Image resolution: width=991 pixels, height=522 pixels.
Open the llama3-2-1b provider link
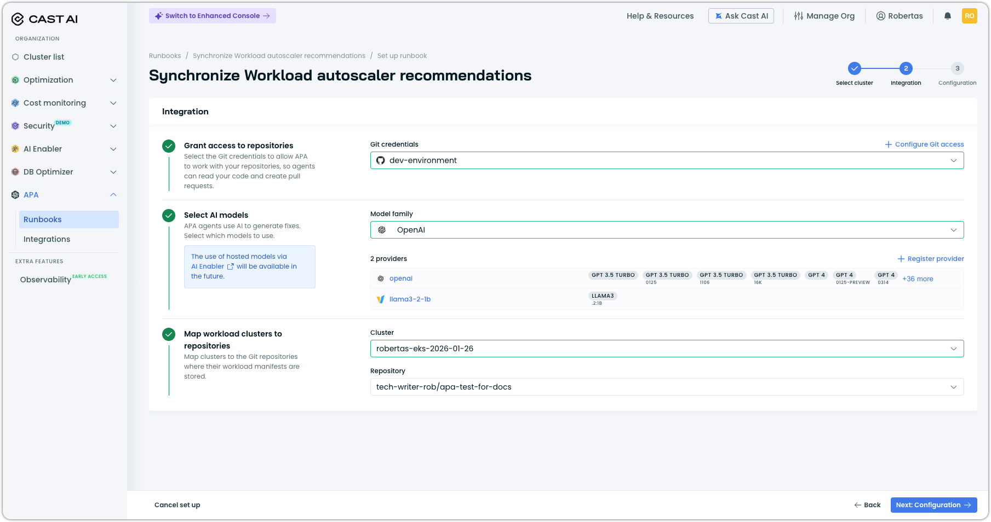pyautogui.click(x=410, y=299)
